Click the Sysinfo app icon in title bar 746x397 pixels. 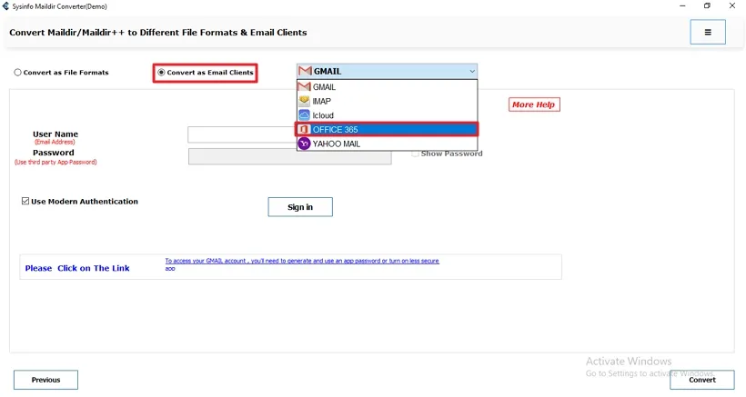tap(7, 5)
